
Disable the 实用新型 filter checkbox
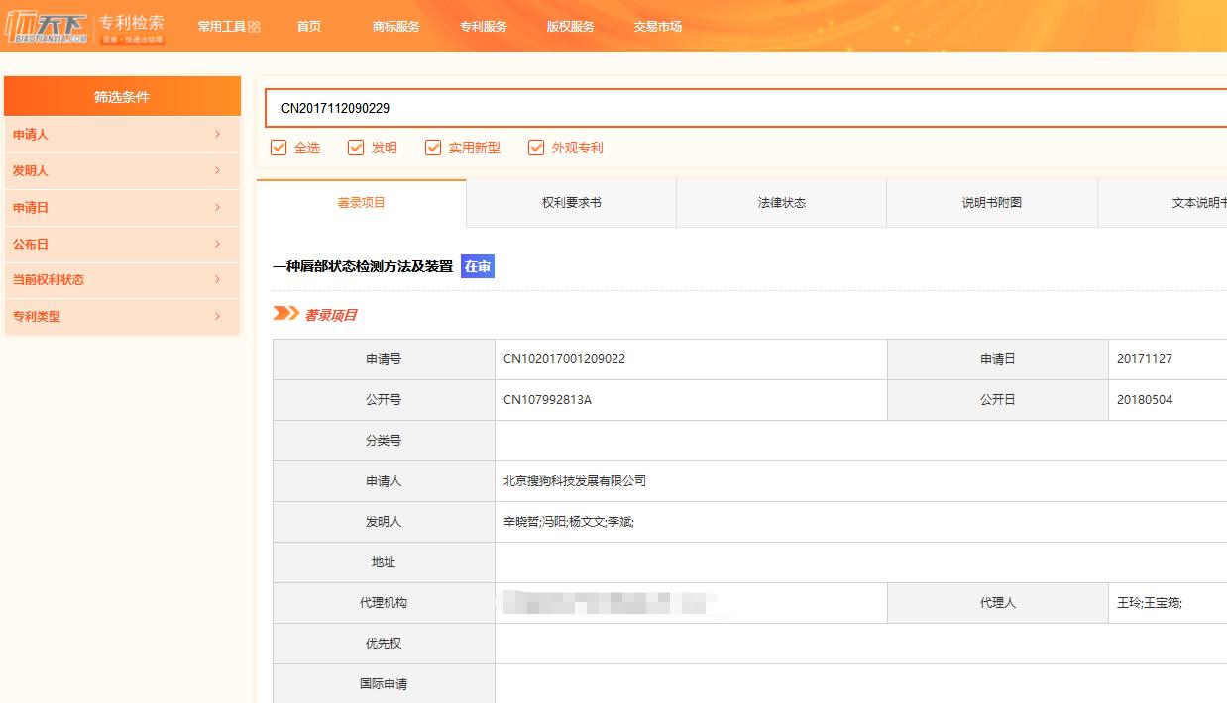point(433,147)
